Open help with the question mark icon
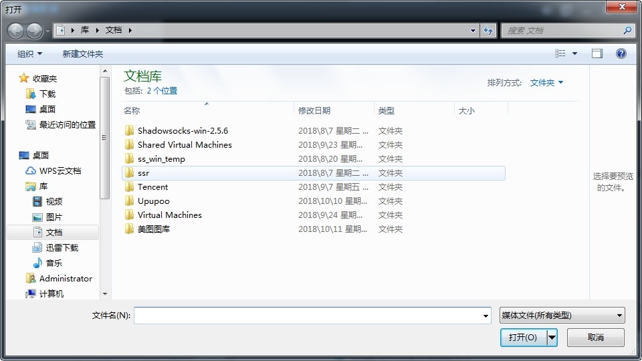Screen dimensions: 642x361 pos(621,53)
